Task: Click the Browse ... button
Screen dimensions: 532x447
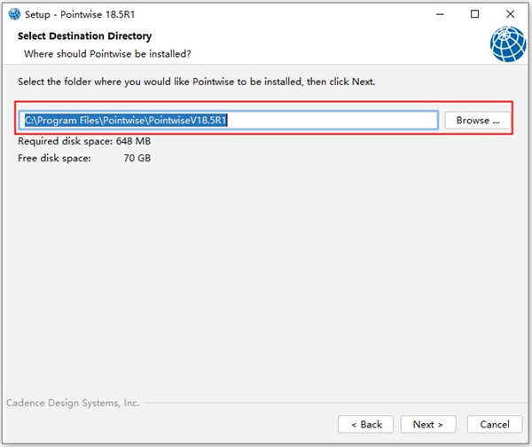Action: pyautogui.click(x=477, y=120)
